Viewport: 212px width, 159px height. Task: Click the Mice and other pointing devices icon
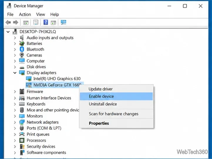pyautogui.click(x=22, y=110)
